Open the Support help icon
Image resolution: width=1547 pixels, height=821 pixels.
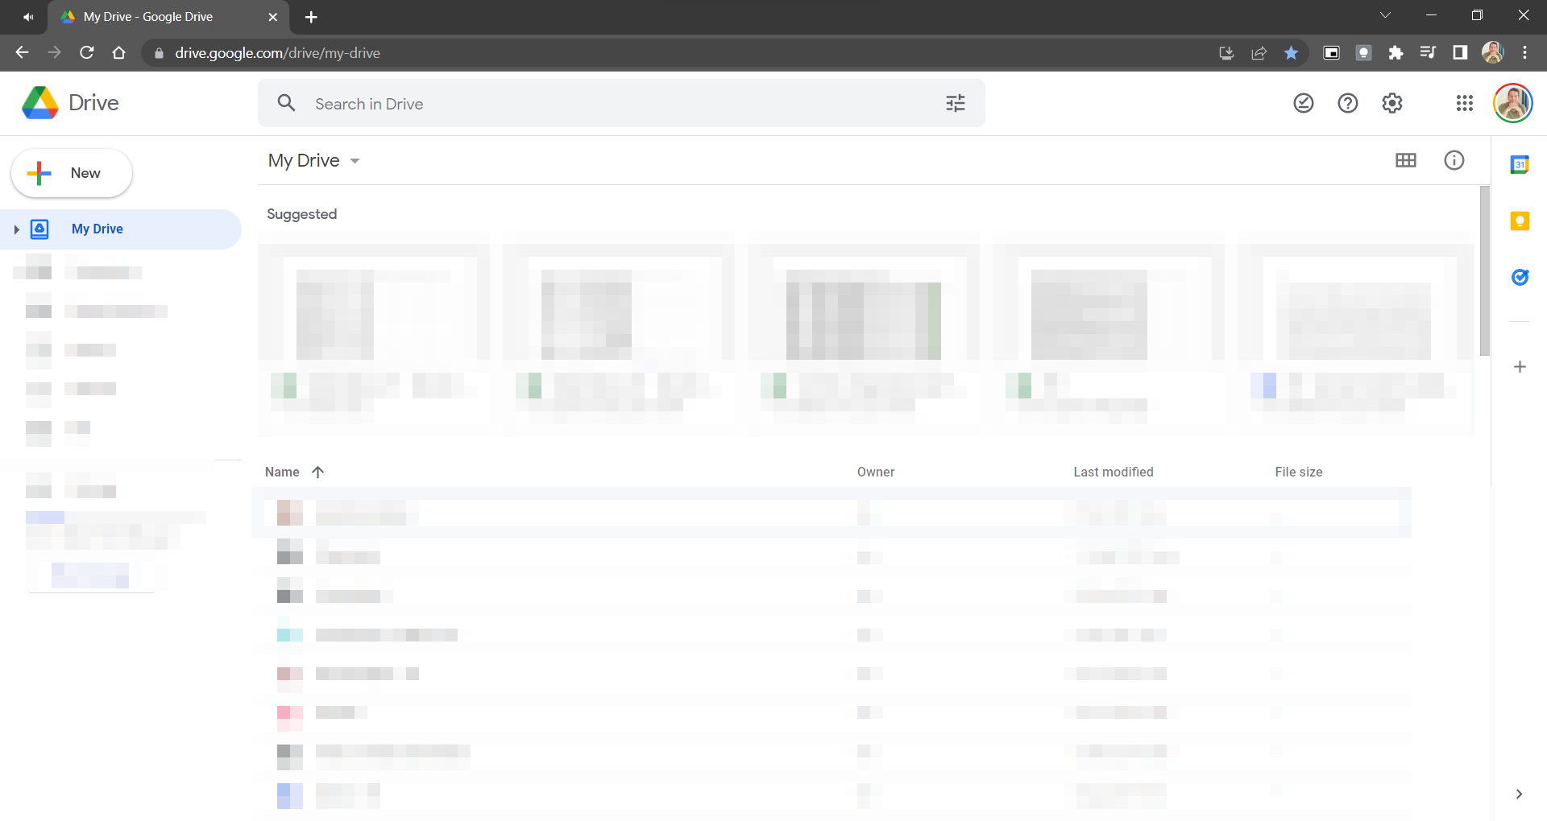click(x=1347, y=103)
